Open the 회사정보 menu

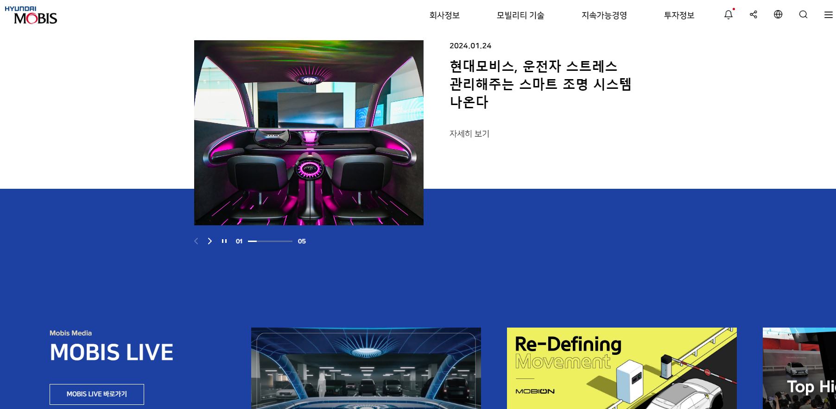click(x=444, y=15)
